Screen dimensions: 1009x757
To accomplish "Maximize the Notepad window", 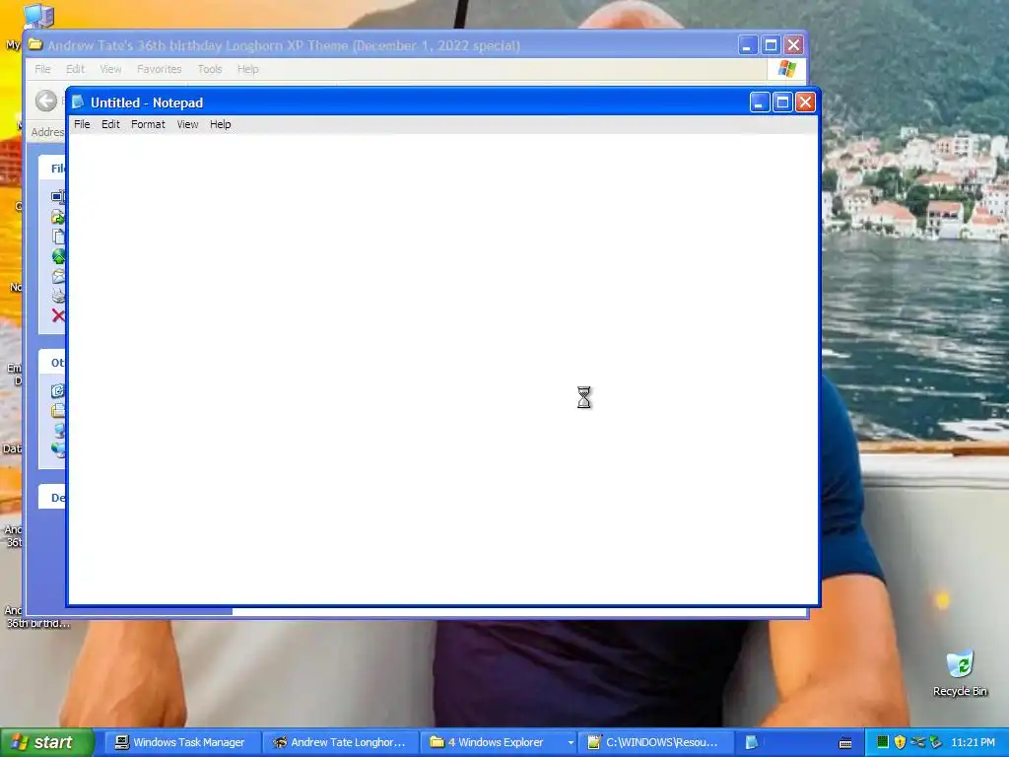I will pos(782,103).
